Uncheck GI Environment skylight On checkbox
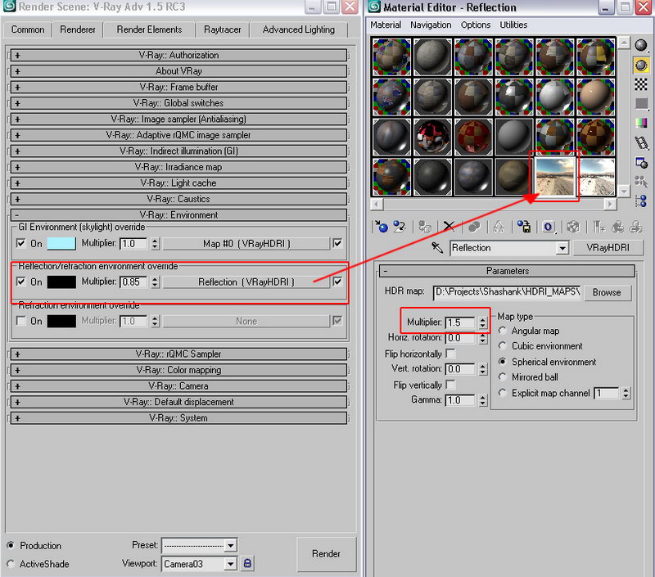Viewport: 655px width, 577px height. (21, 243)
